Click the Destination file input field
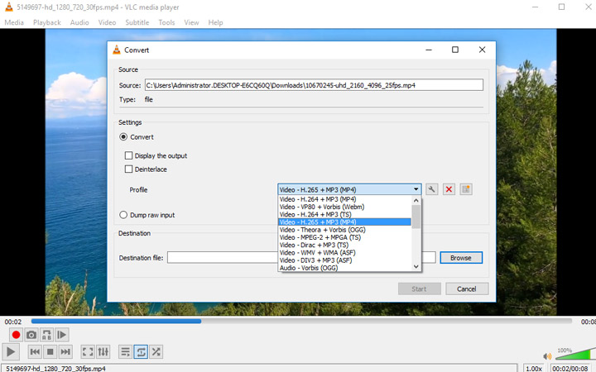This screenshot has width=596, height=372. coord(301,258)
